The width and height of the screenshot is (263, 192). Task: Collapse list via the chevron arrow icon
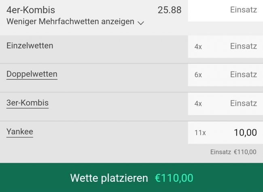pyautogui.click(x=141, y=23)
